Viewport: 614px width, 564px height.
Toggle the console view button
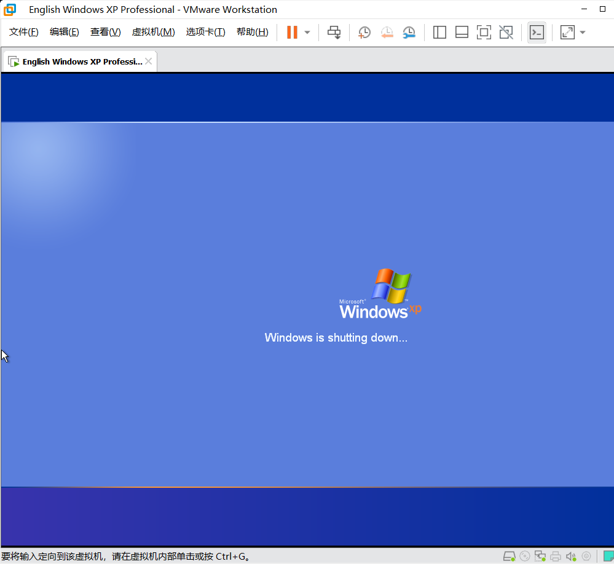[x=537, y=33]
